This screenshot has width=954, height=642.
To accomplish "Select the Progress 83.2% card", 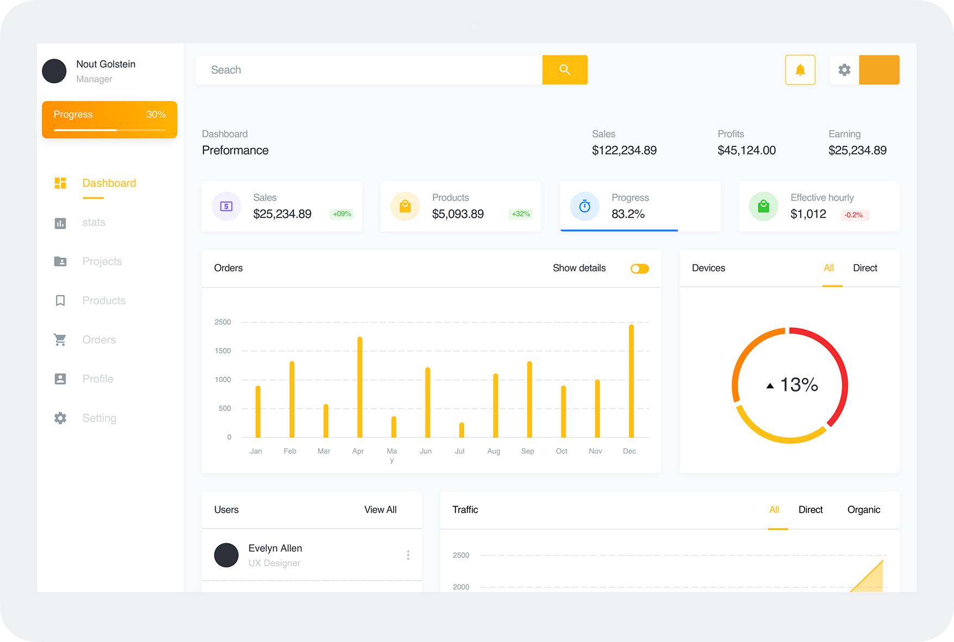I will [640, 206].
